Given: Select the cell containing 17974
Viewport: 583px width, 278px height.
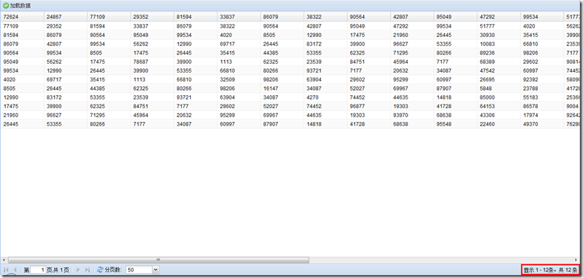Looking at the screenshot, I should point(542,115).
